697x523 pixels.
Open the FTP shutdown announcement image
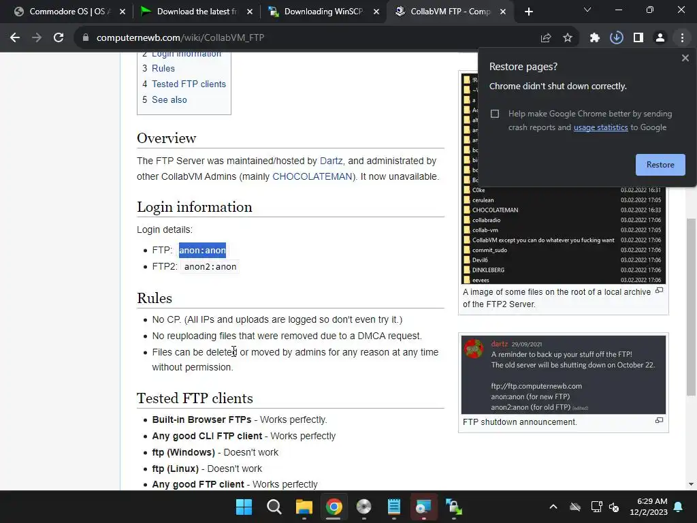pyautogui.click(x=563, y=375)
